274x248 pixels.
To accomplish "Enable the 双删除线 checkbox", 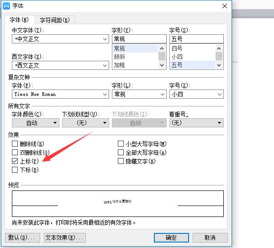I will [x=15, y=153].
